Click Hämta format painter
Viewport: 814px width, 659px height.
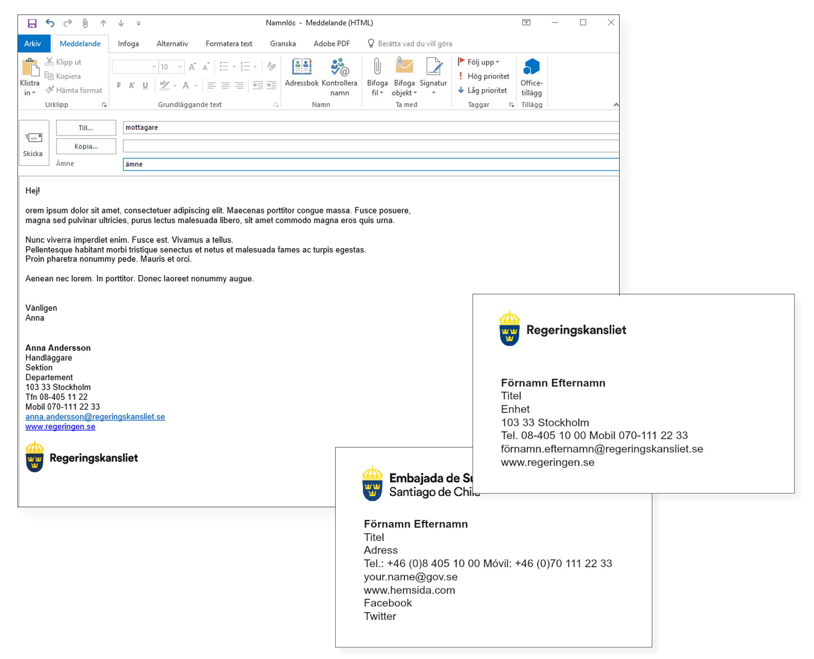(x=74, y=90)
